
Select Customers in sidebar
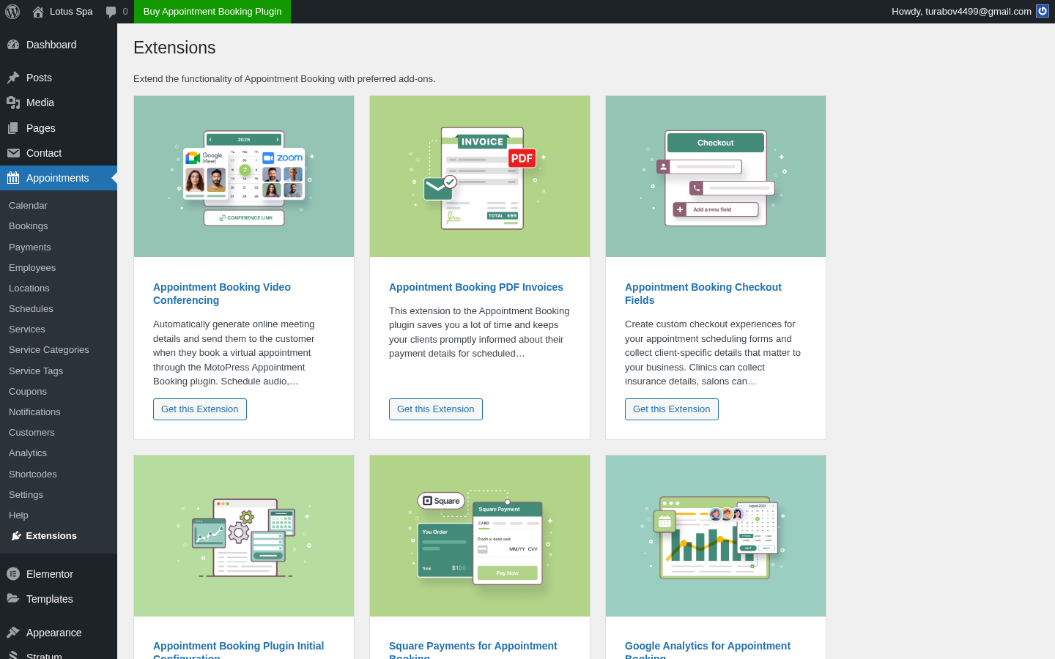32,433
